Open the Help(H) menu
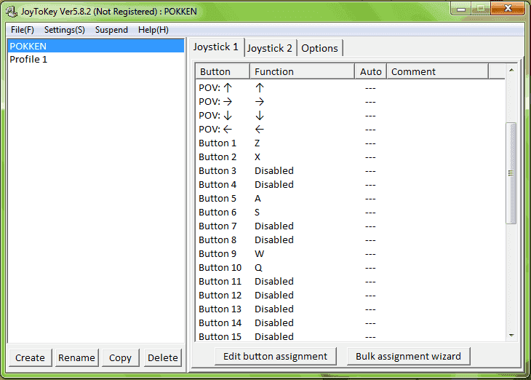 pyautogui.click(x=153, y=30)
